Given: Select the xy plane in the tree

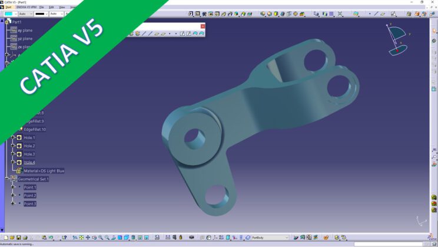Looking at the screenshot, I should tap(25, 29).
